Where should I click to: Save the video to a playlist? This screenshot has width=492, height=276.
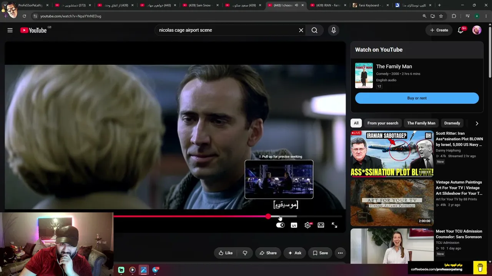(320, 253)
